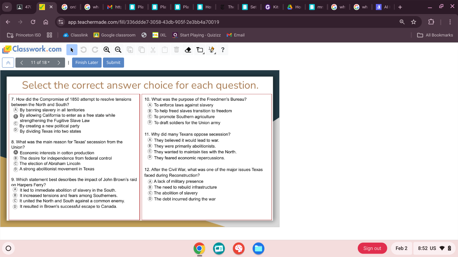Click the undo arrow icon

click(83, 50)
